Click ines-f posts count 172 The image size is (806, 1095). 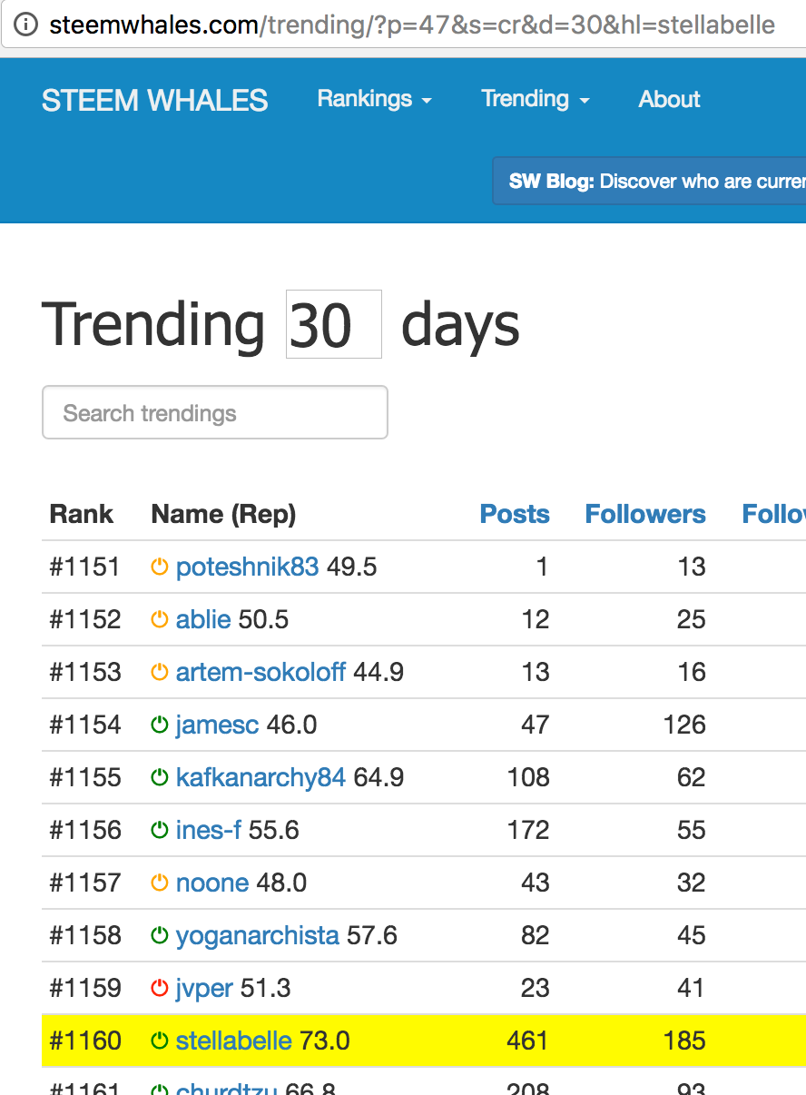click(x=528, y=831)
